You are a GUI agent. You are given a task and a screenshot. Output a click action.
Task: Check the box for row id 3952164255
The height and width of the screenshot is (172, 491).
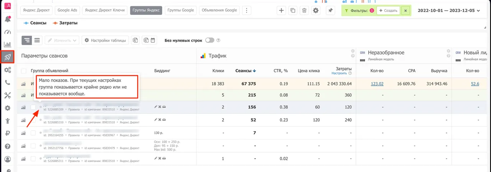point(33,133)
